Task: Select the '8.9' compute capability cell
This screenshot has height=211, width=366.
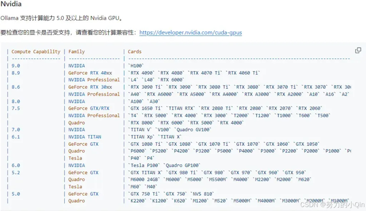Action: click(16, 73)
